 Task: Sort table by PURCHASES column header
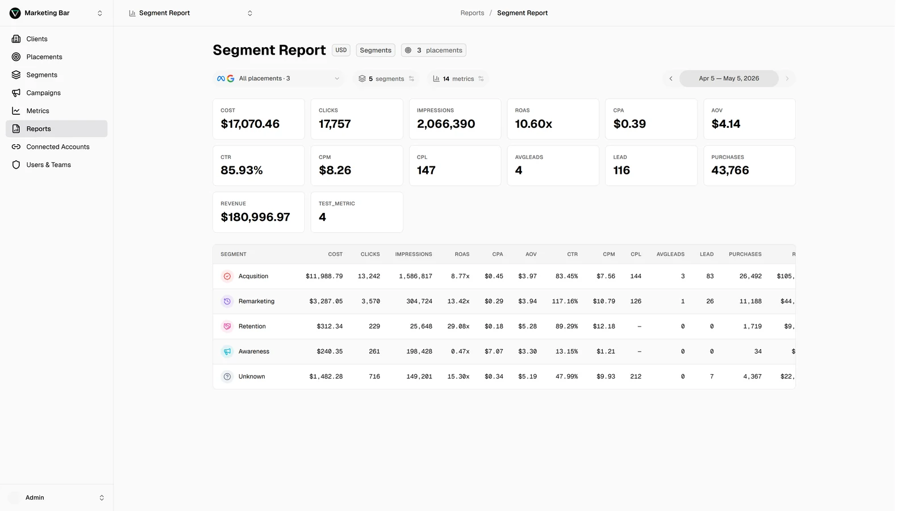(745, 254)
